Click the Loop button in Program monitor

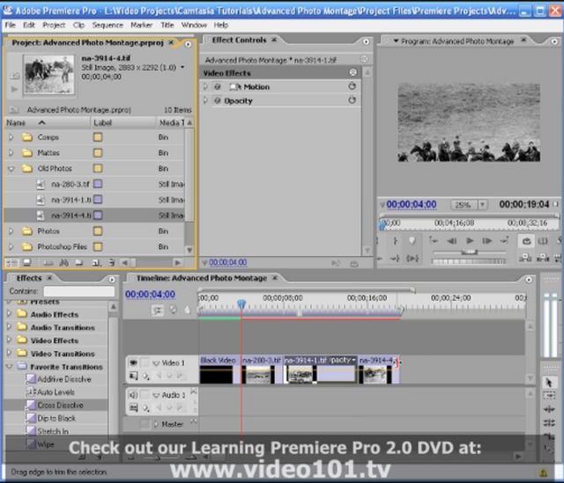coord(527,241)
